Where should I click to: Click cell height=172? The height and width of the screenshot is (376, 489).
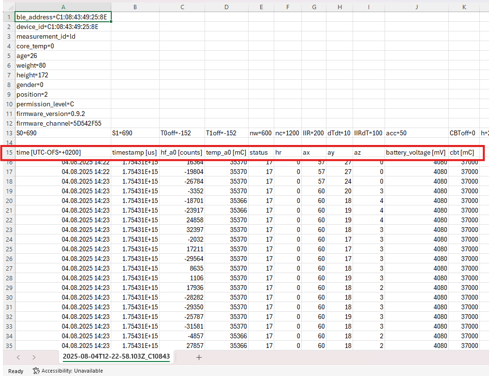[x=63, y=75]
